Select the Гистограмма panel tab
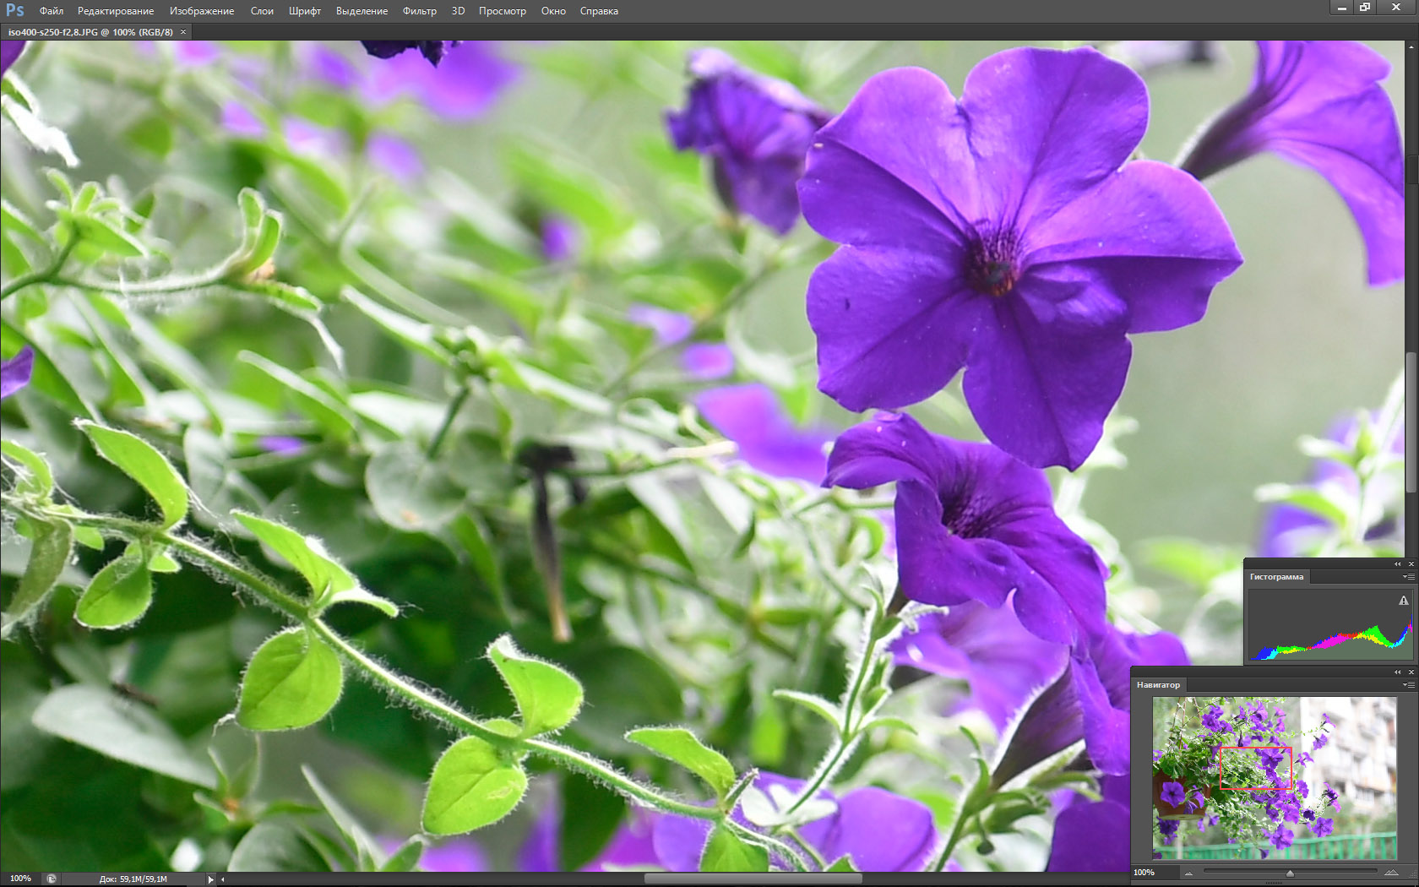This screenshot has height=887, width=1419. 1276,577
